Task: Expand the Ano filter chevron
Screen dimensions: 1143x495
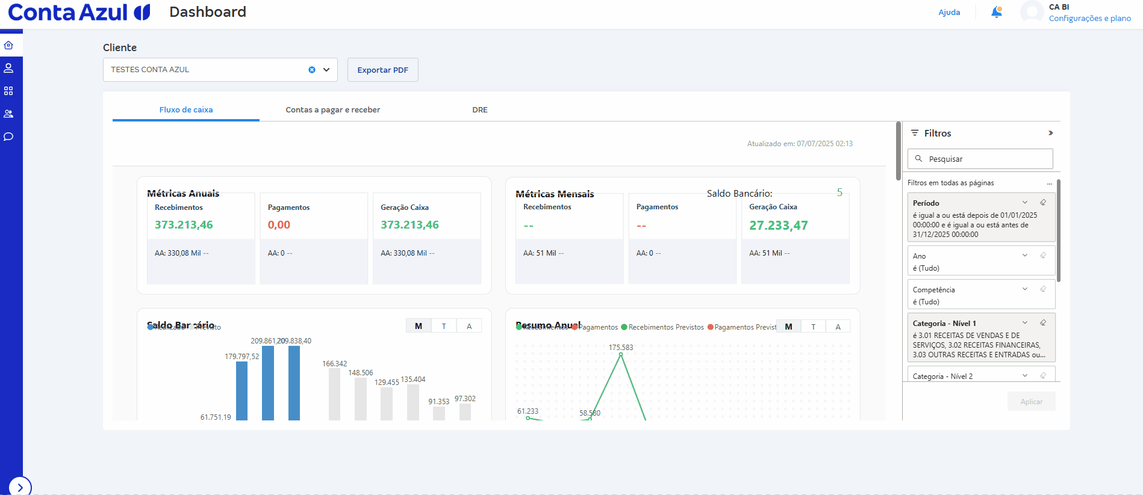Action: pyautogui.click(x=1025, y=256)
